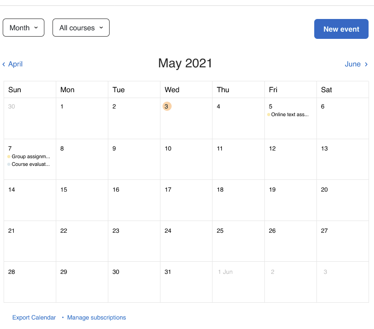Click the Export Calendar link
Screen dimensions: 374x329
click(x=34, y=317)
